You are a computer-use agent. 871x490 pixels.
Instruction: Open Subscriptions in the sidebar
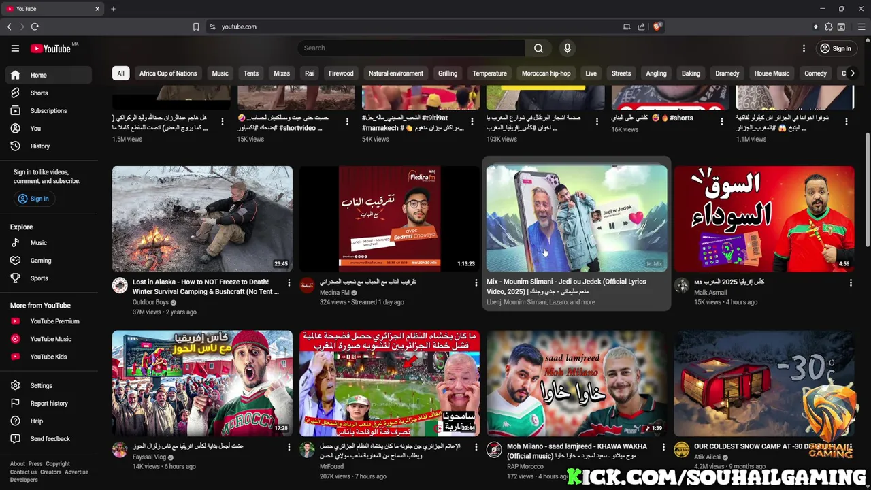pos(48,110)
